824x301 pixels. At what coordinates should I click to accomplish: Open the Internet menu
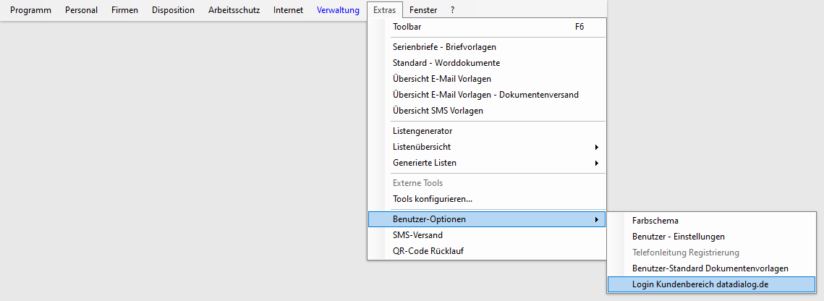(288, 10)
